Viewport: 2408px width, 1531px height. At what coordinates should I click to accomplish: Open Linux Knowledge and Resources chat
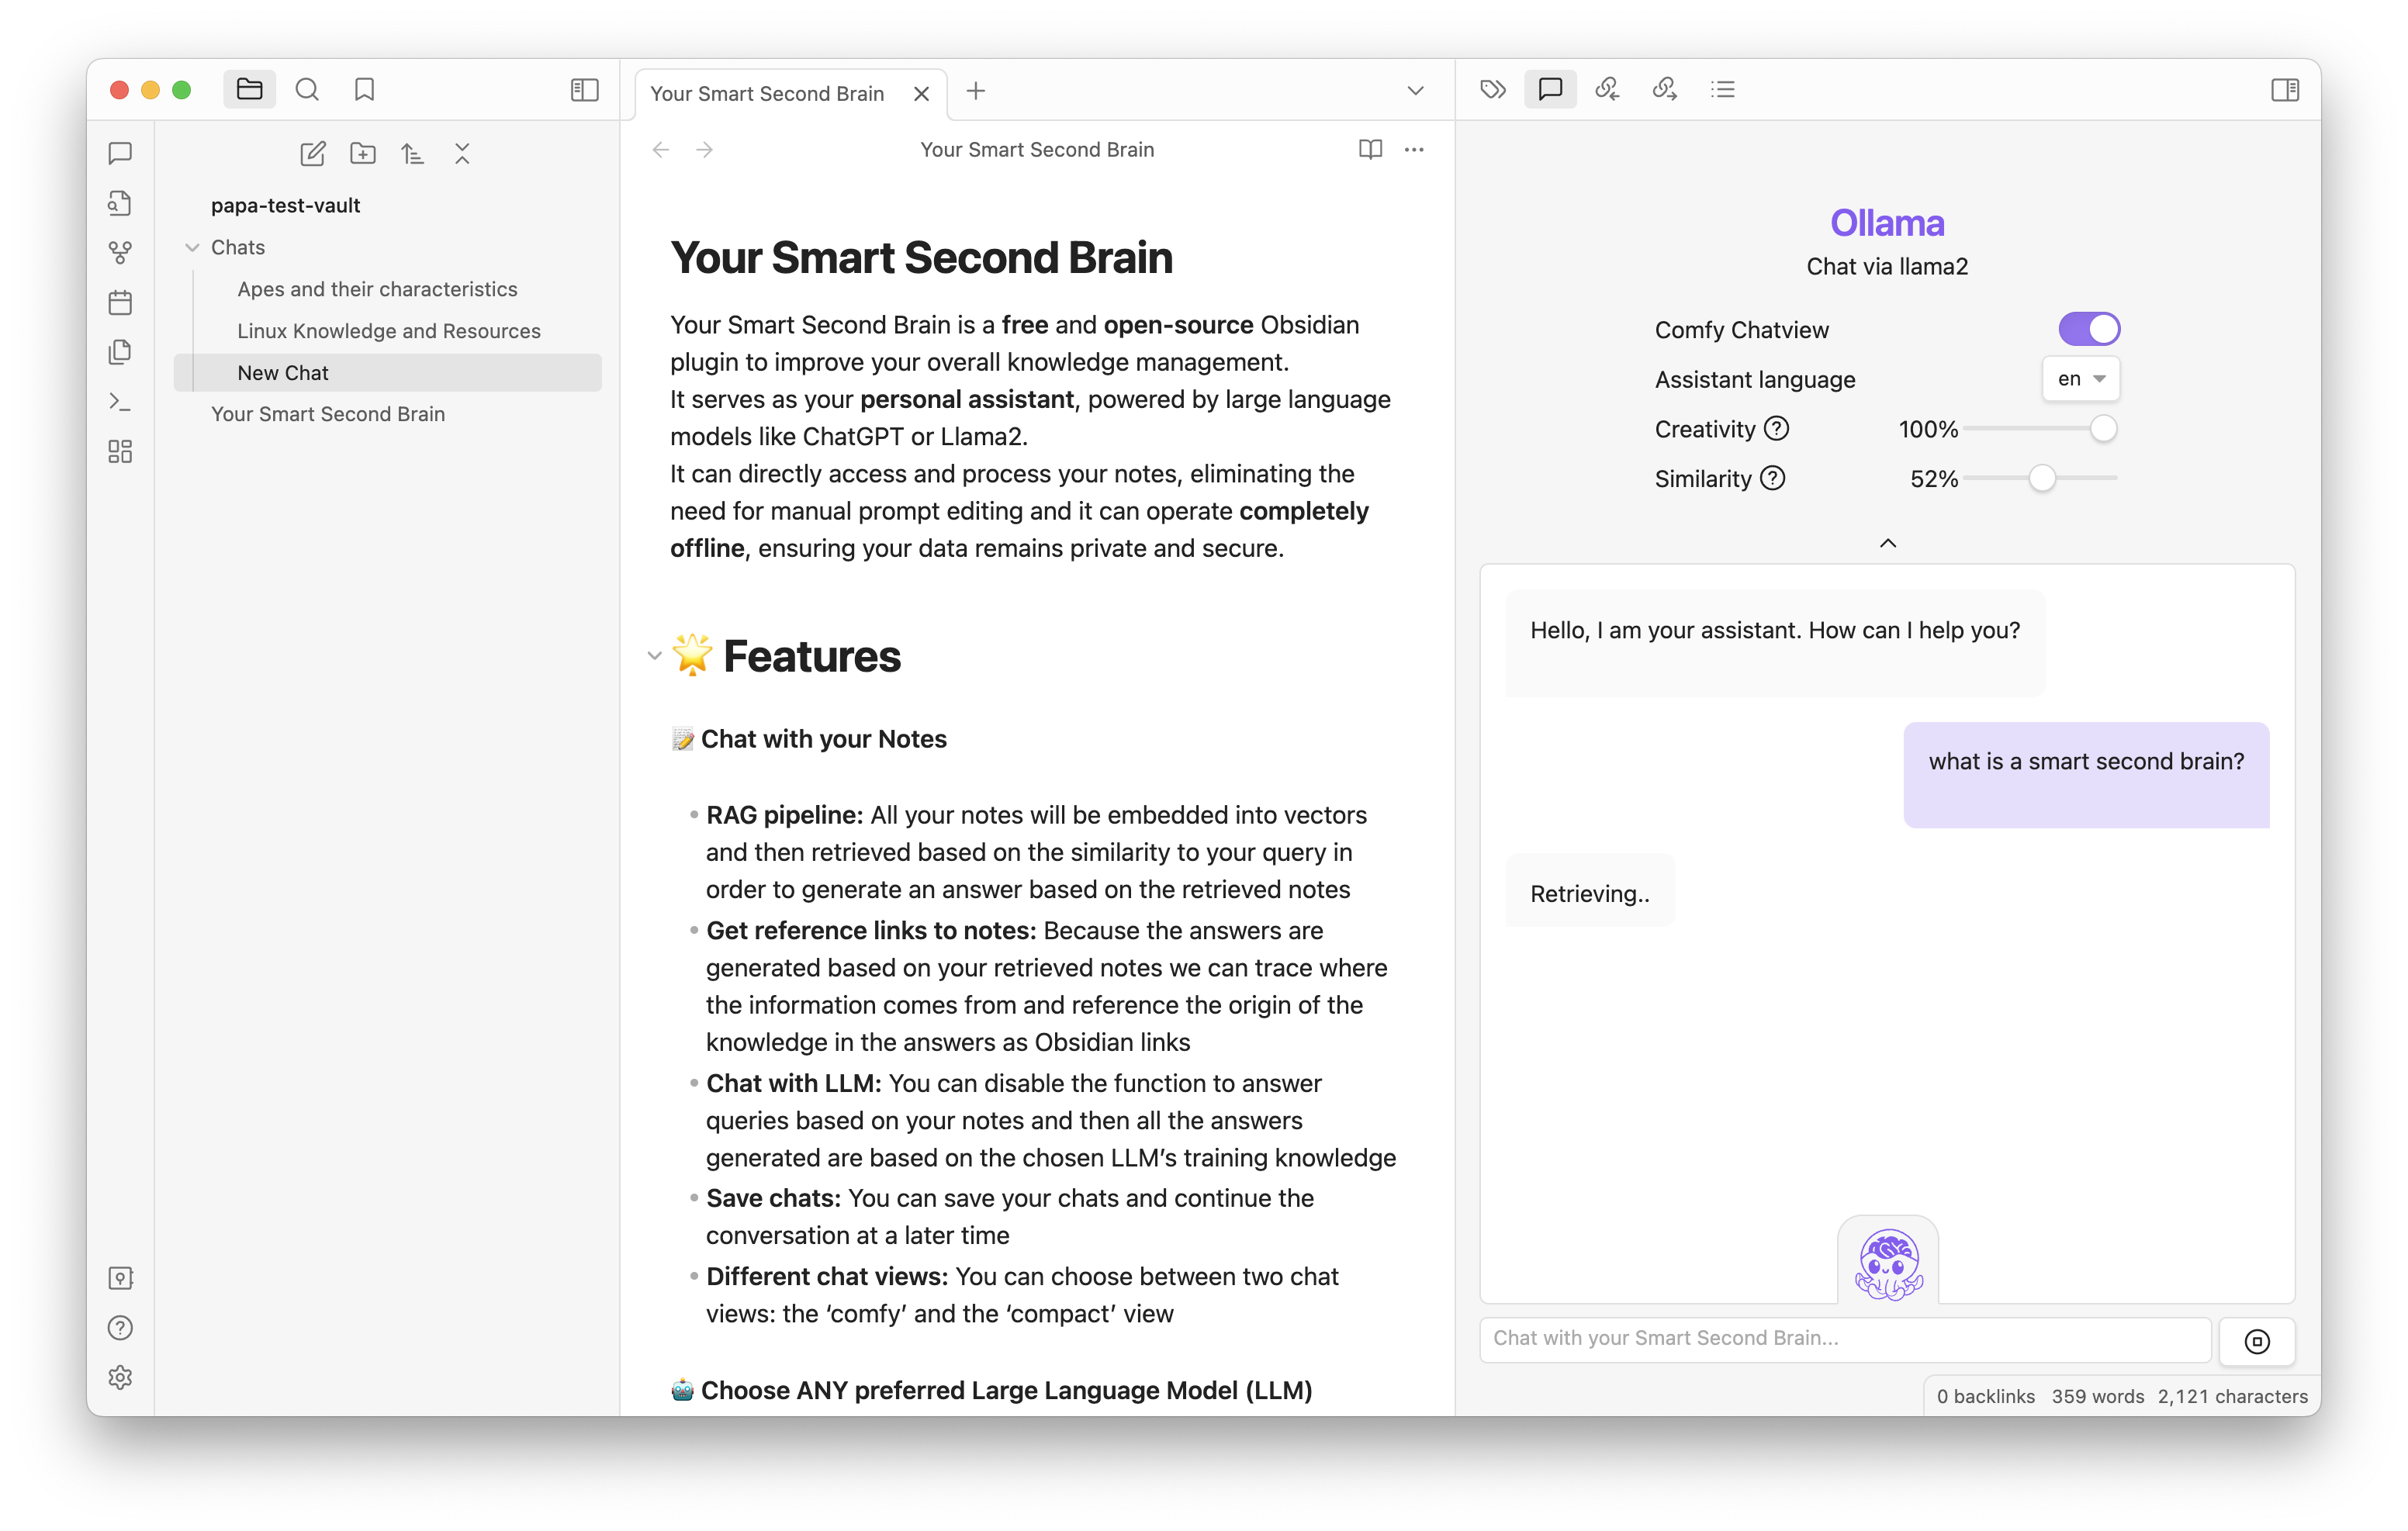(x=388, y=331)
